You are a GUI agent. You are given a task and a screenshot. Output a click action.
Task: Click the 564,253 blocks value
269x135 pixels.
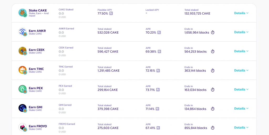(x=195, y=51)
